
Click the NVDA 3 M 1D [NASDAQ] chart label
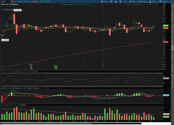[x=9, y=5]
